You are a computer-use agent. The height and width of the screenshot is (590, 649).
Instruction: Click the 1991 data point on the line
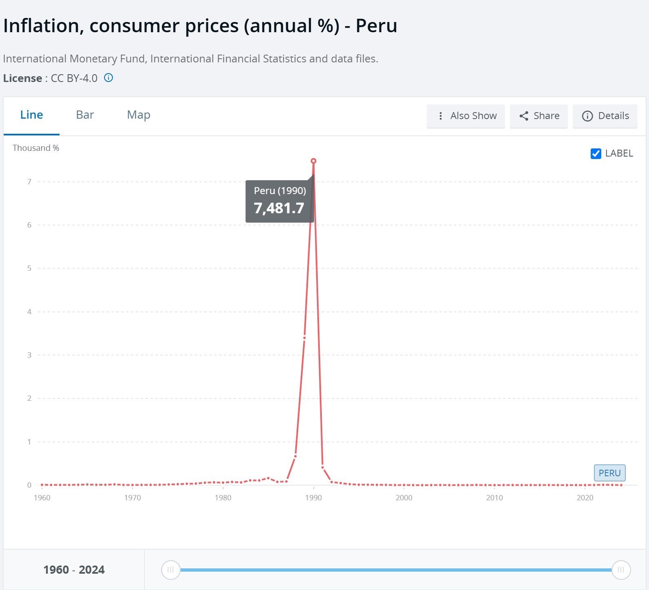[x=323, y=467]
